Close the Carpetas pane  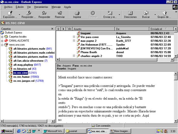click(x=52, y=29)
